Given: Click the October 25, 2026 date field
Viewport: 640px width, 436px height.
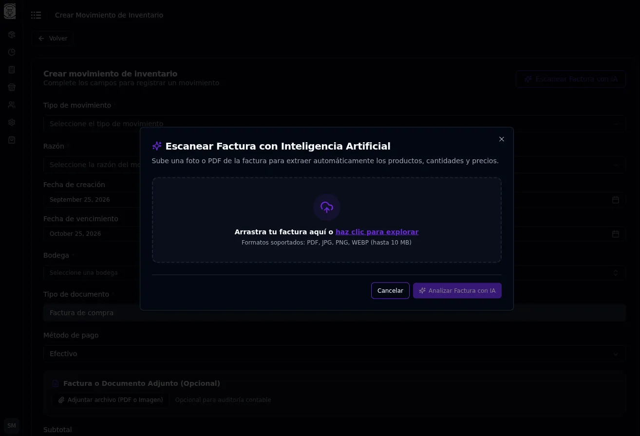Looking at the screenshot, I should pyautogui.click(x=335, y=234).
